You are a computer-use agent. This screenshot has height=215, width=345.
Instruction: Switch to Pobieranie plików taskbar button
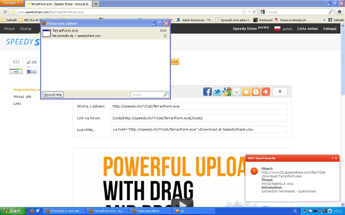point(151,211)
